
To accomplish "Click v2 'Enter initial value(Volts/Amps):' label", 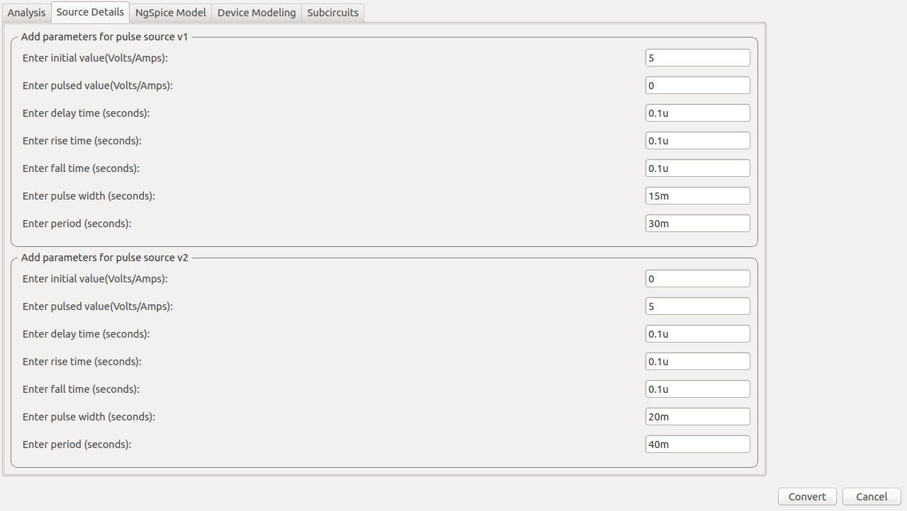I will 95,279.
